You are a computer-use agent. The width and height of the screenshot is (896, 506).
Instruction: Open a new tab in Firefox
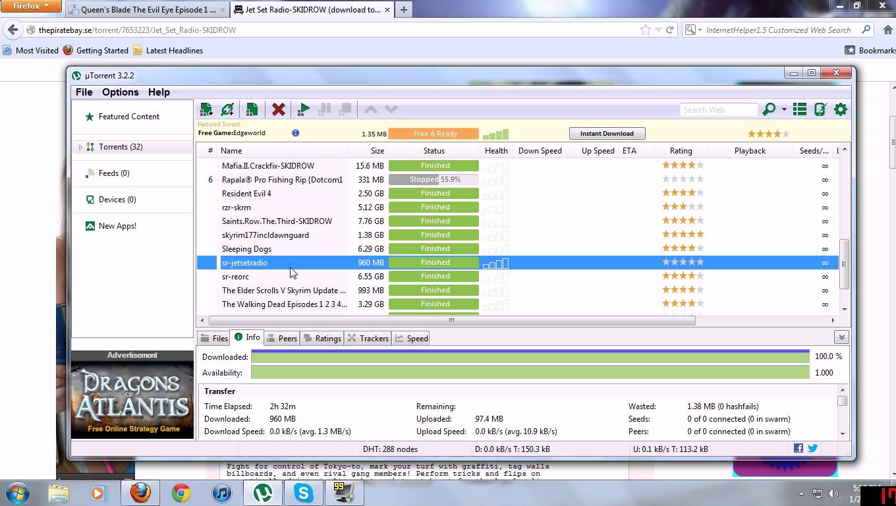point(403,9)
